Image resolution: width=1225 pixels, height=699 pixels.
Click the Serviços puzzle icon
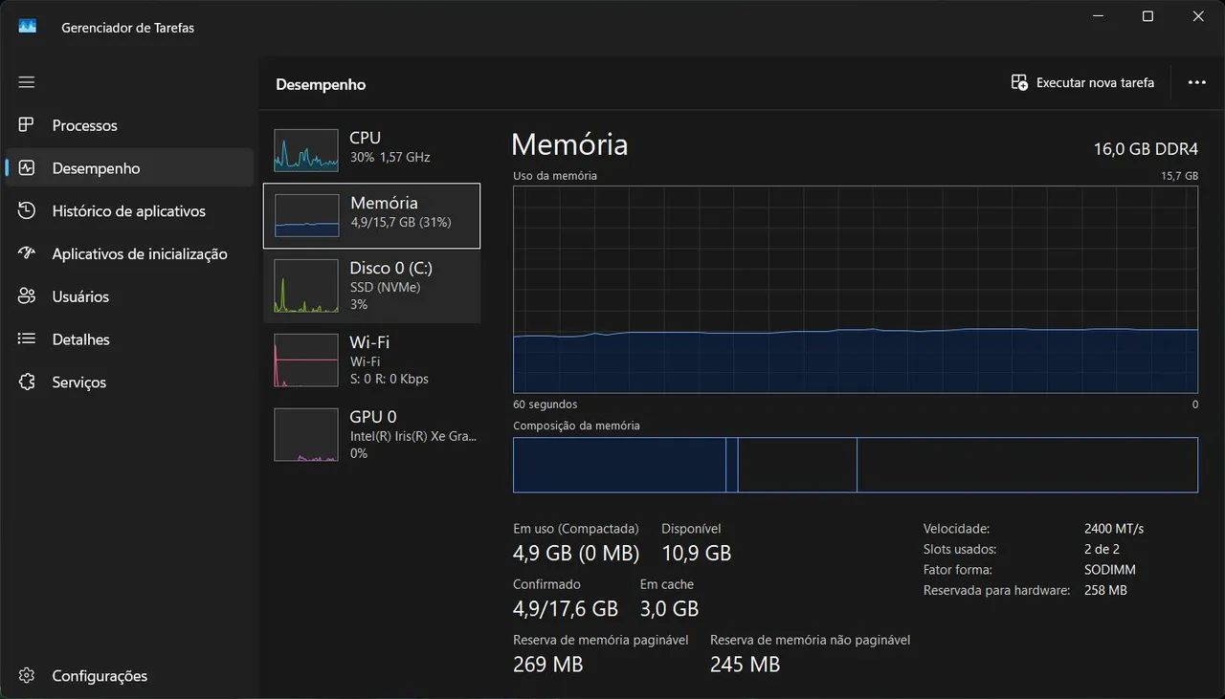point(27,382)
